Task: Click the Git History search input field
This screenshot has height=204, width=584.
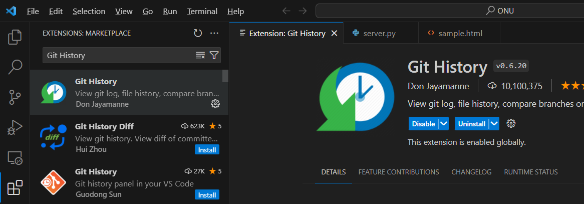Action: click(119, 55)
